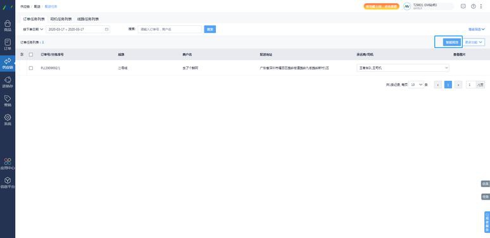Click the page number input box
490x238 pixels.
[x=471, y=85]
